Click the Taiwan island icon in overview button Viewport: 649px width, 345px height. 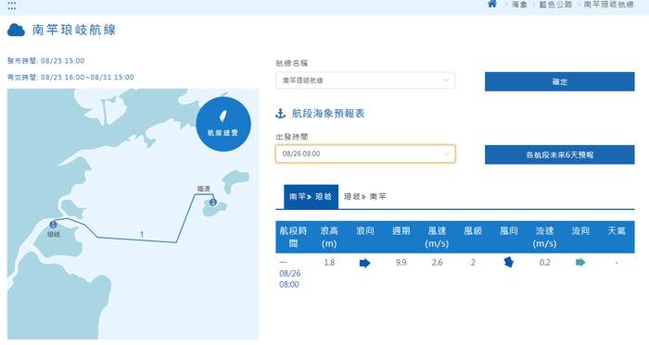[223, 117]
